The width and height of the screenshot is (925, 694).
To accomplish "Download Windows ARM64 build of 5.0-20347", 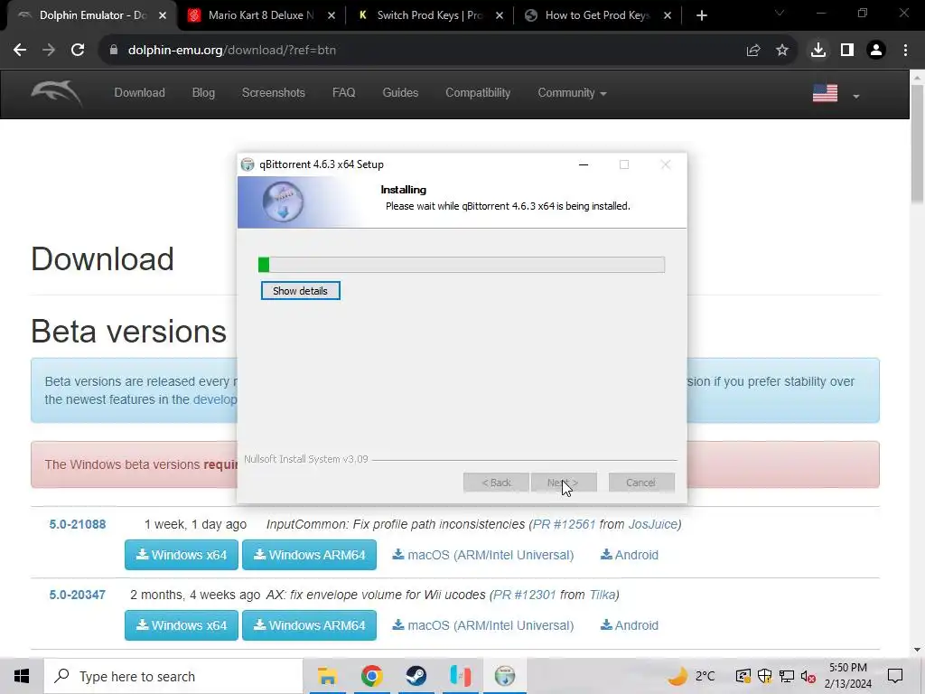I will (x=309, y=625).
